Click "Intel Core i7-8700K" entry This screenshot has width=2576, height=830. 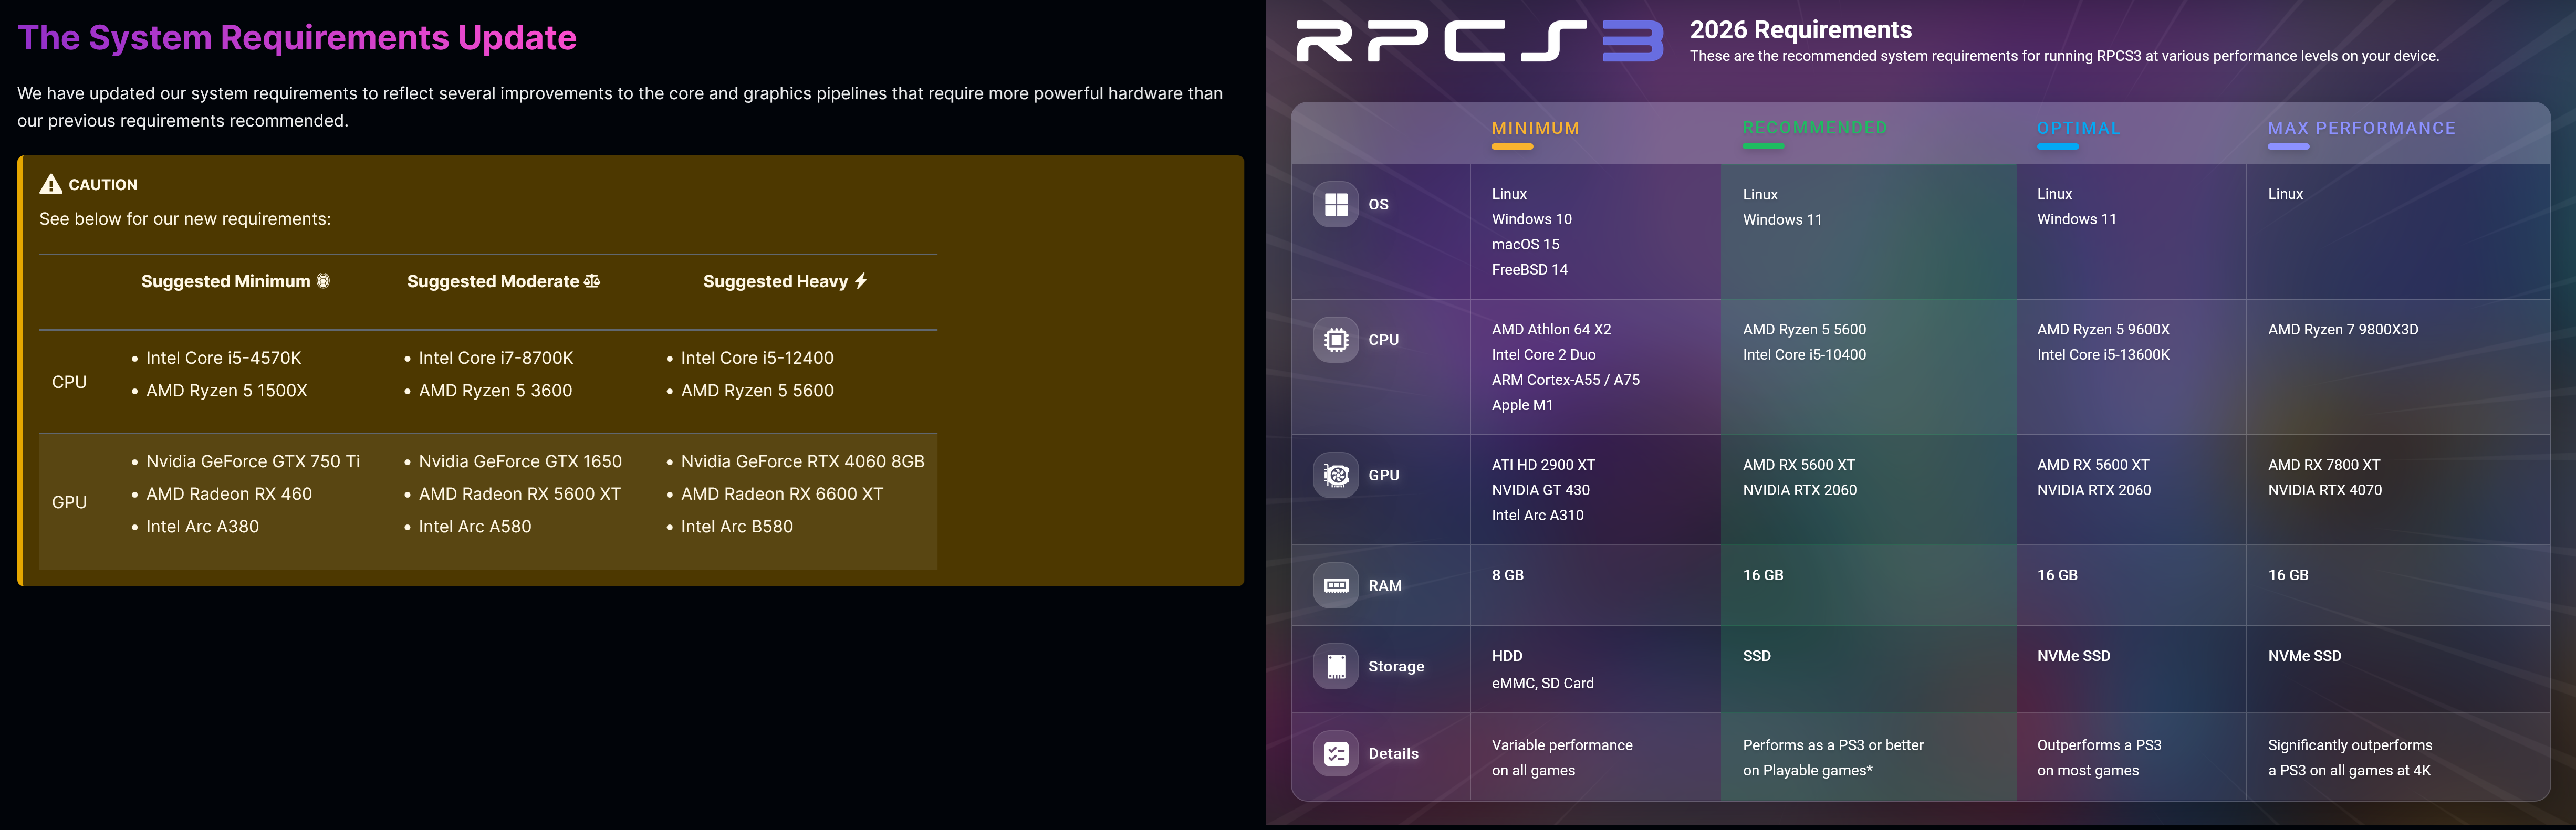(496, 358)
